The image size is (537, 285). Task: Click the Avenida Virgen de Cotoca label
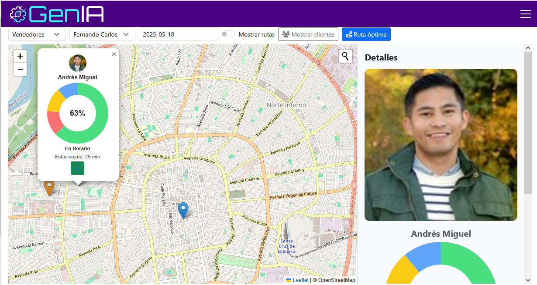point(293,195)
